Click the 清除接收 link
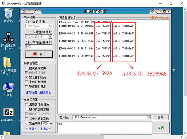The width and height of the screenshot is (187, 139). (x=45, y=92)
